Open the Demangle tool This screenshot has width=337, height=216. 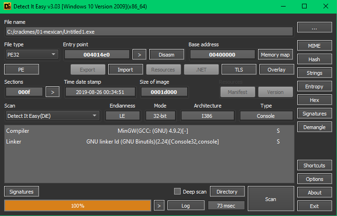315,127
